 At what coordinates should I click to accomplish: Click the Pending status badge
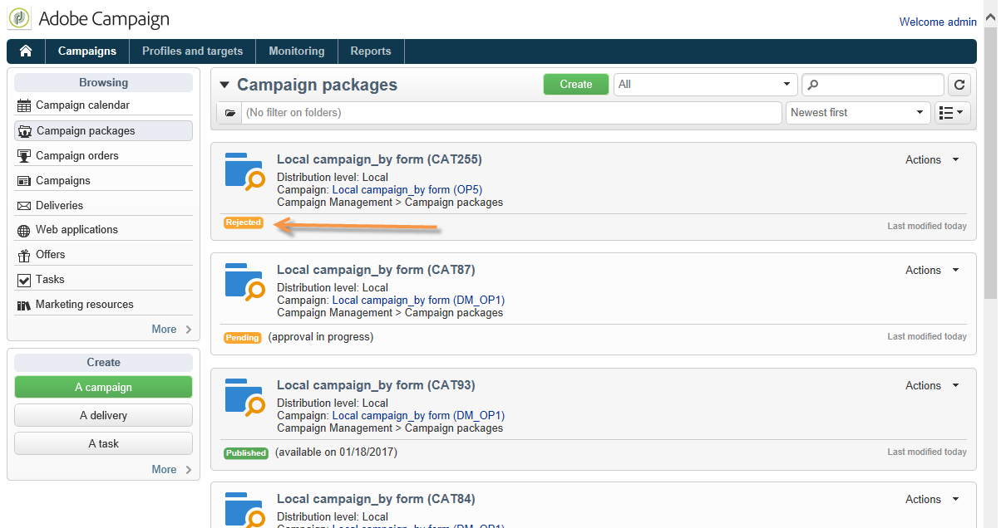(x=243, y=338)
